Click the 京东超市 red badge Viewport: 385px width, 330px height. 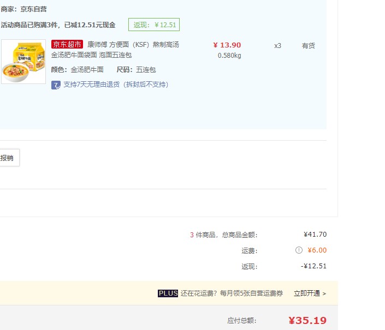[67, 44]
